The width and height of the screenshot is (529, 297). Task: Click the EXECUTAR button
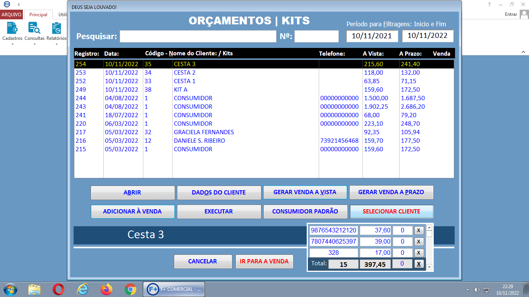coord(219,212)
